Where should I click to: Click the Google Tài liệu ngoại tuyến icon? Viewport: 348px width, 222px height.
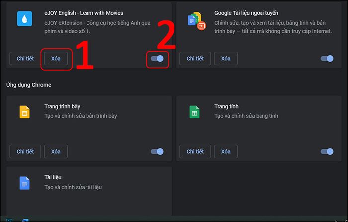click(x=197, y=21)
